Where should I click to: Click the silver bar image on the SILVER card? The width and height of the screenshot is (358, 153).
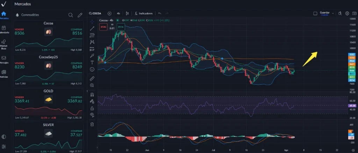click(x=48, y=133)
